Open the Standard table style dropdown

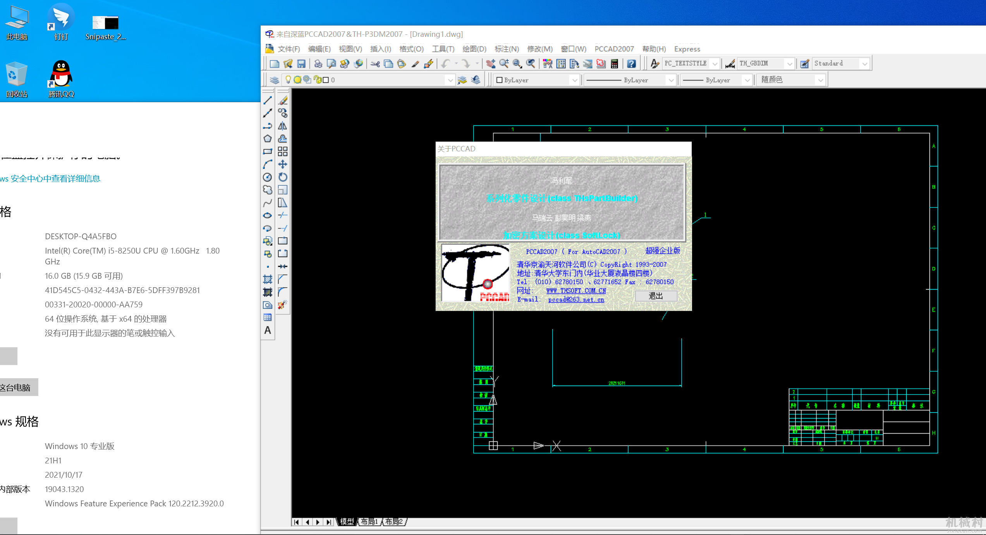click(865, 63)
